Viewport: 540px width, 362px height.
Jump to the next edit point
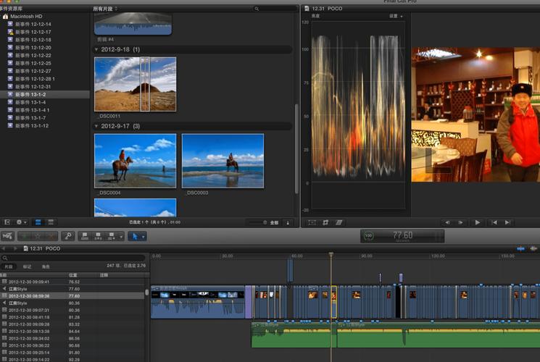507,222
